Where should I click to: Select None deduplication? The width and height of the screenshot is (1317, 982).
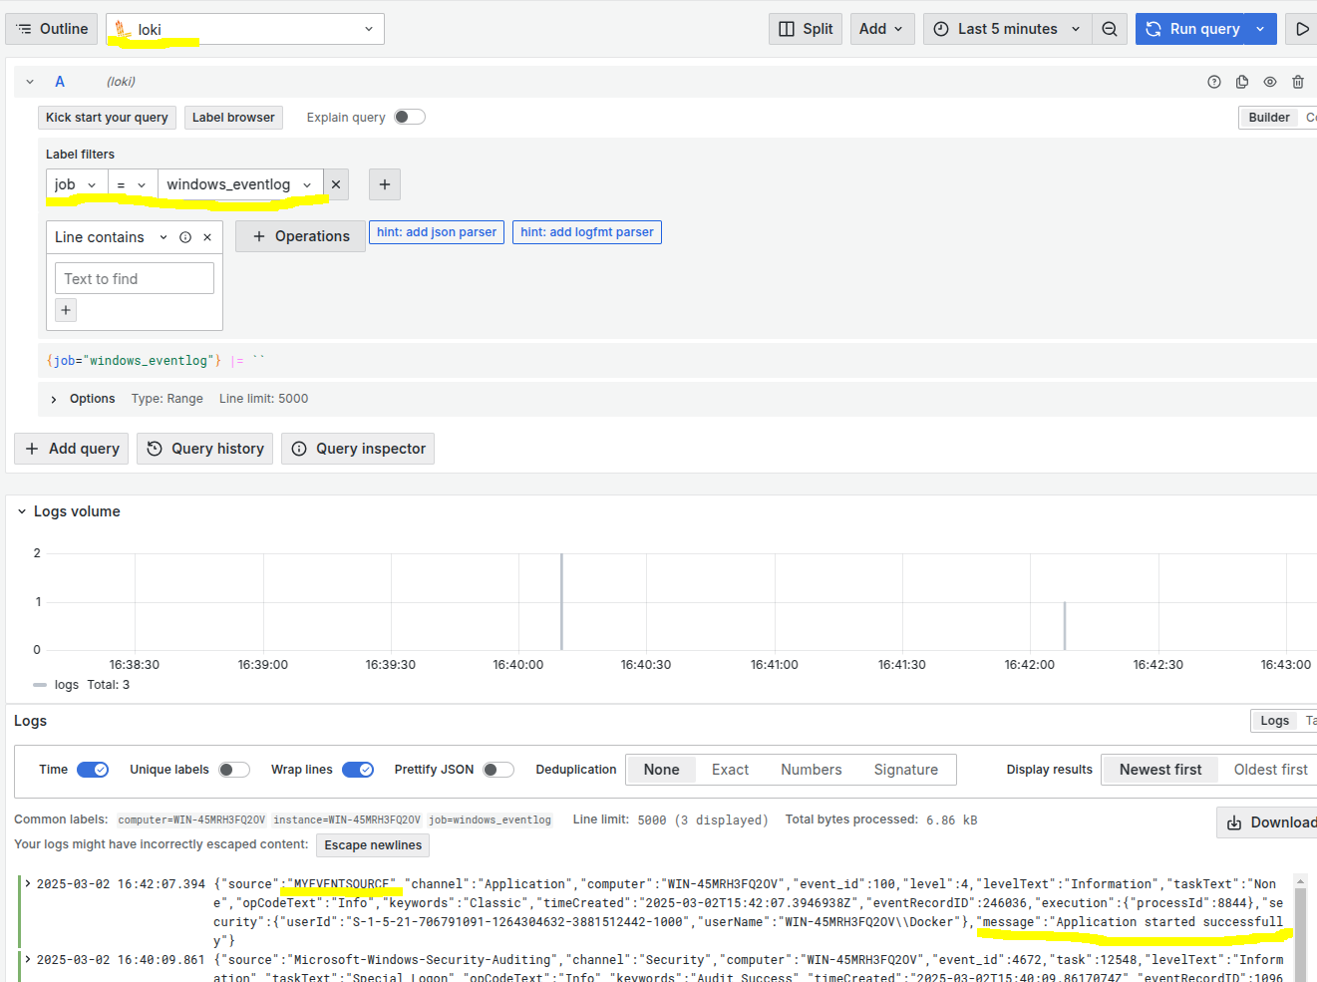click(x=661, y=770)
